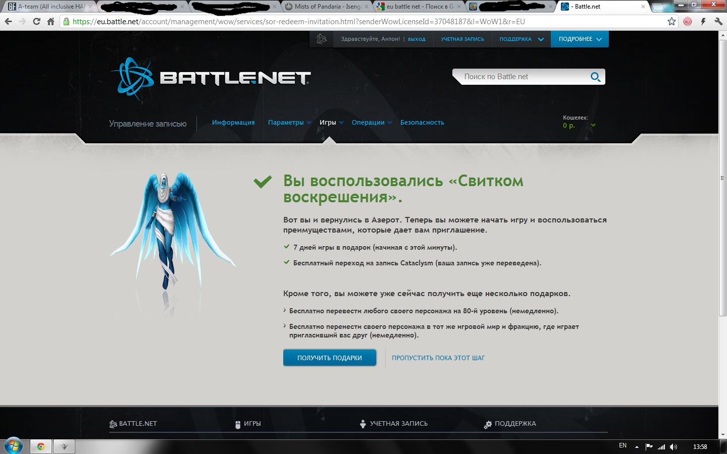Open the Chrome wrench menu

coord(718,22)
